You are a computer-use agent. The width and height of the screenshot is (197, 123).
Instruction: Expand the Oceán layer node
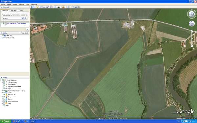tap(2, 93)
